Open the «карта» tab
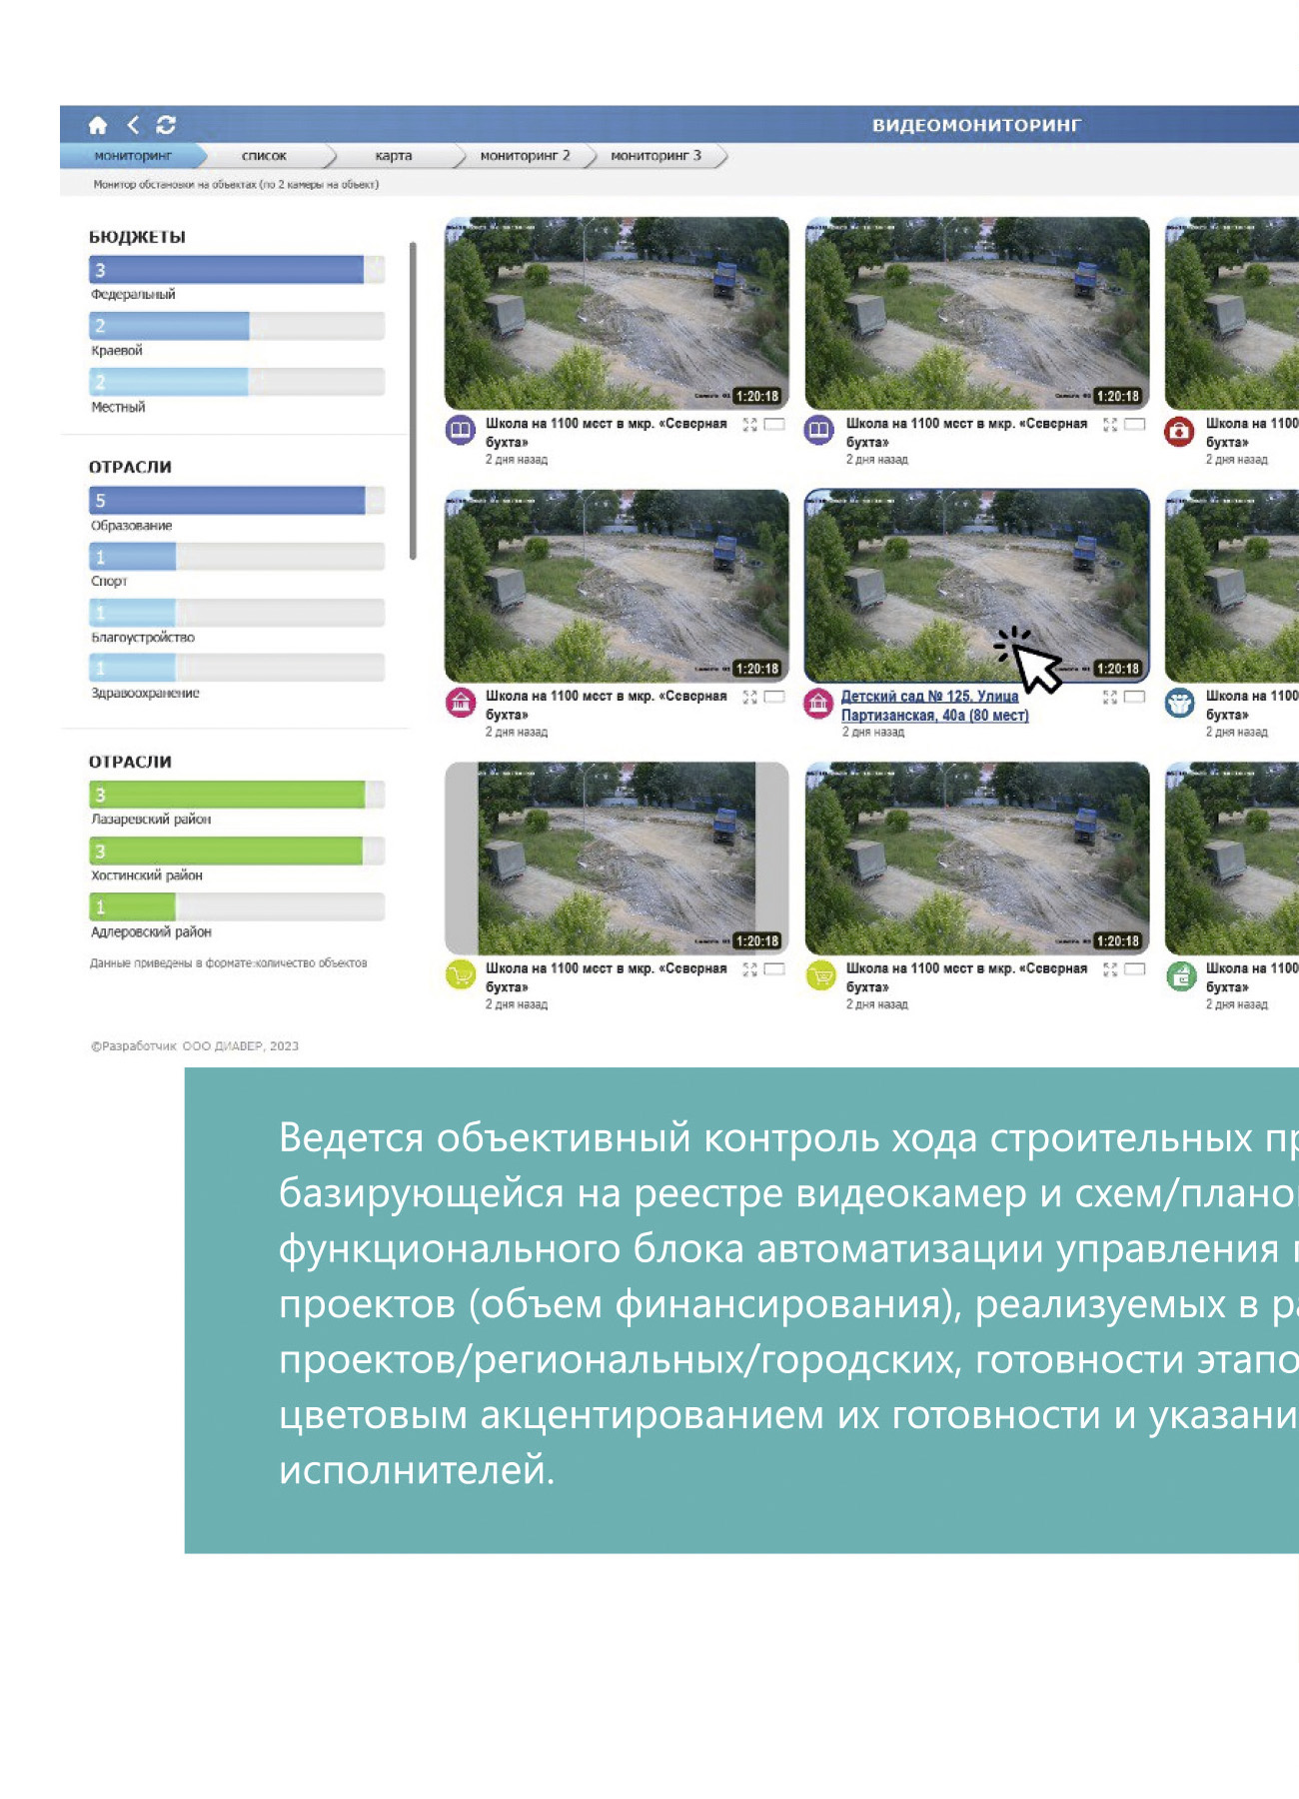 click(393, 156)
